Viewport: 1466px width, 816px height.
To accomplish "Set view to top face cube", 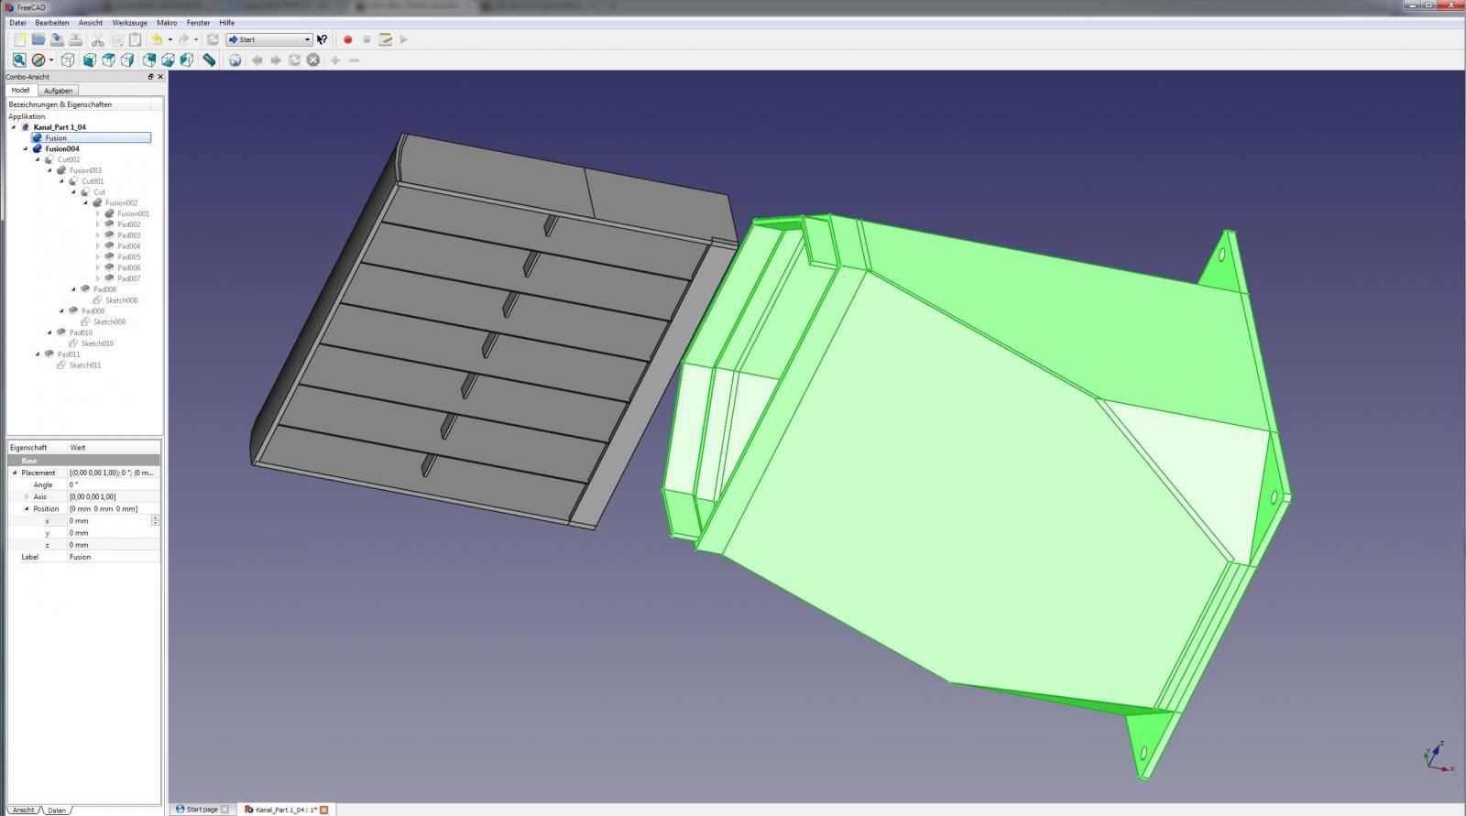I will click(108, 60).
